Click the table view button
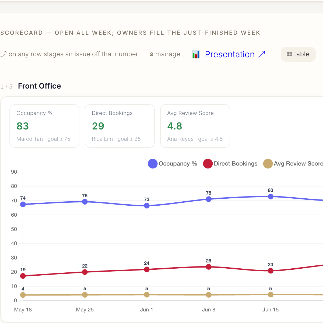 (298, 54)
